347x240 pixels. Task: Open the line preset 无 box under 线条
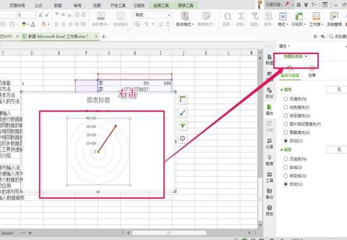point(336,150)
